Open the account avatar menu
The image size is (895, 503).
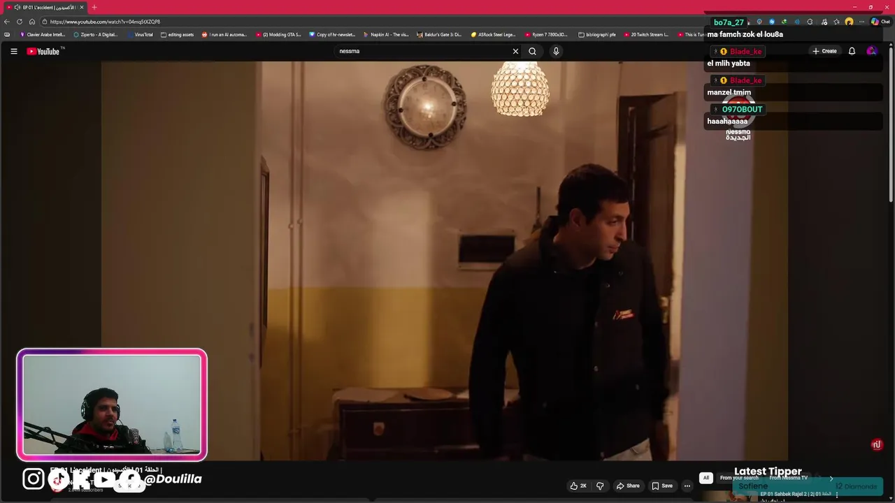point(871,51)
